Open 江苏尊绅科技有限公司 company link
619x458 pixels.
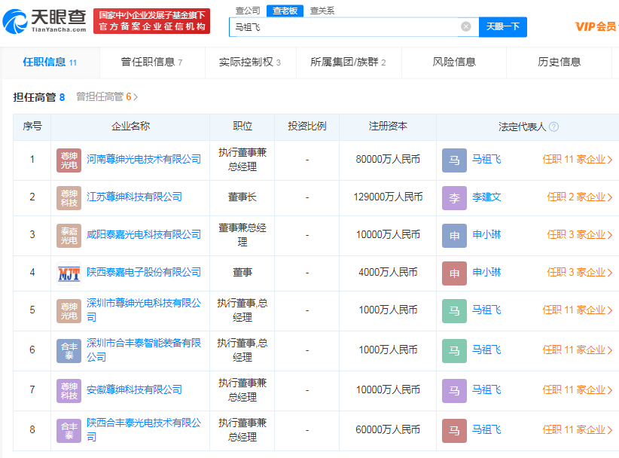pyautogui.click(x=134, y=197)
